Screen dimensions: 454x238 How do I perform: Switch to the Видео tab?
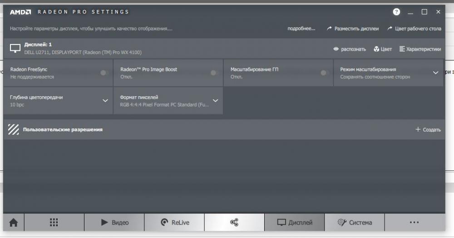(x=114, y=223)
